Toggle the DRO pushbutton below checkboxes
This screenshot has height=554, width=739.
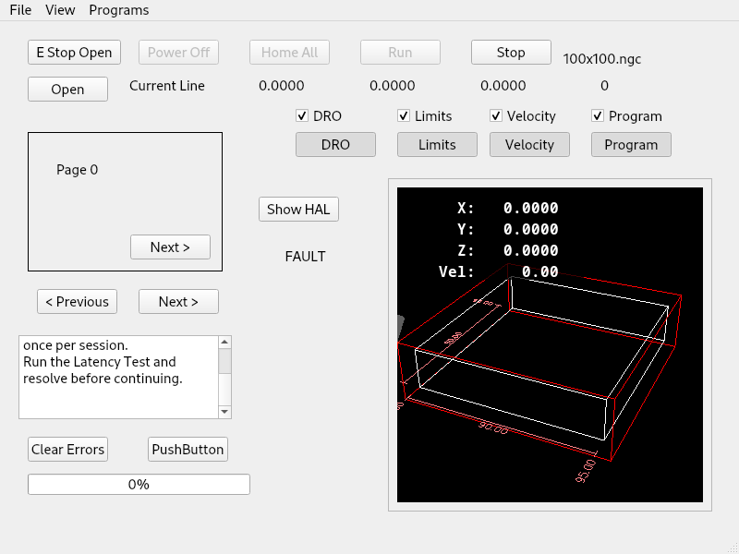pos(335,145)
